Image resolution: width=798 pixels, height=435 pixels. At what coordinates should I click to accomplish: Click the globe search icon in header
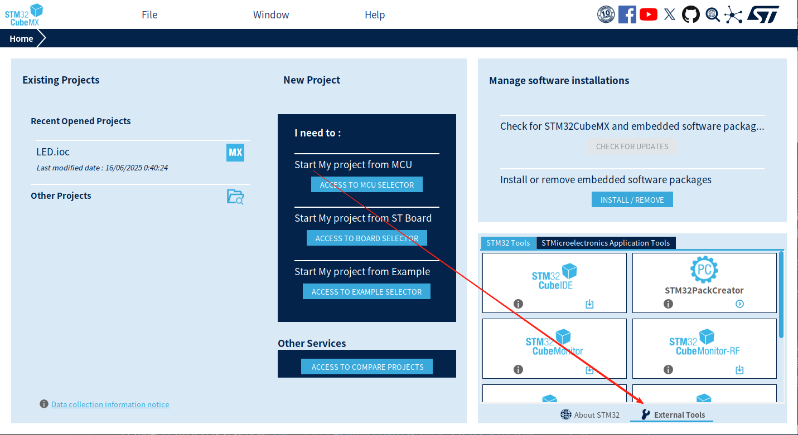pyautogui.click(x=713, y=14)
